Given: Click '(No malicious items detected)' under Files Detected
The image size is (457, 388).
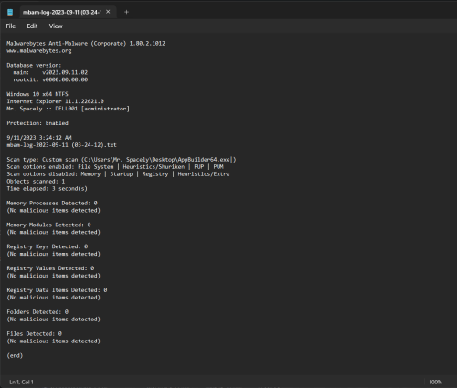Looking at the screenshot, I should pos(53,341).
